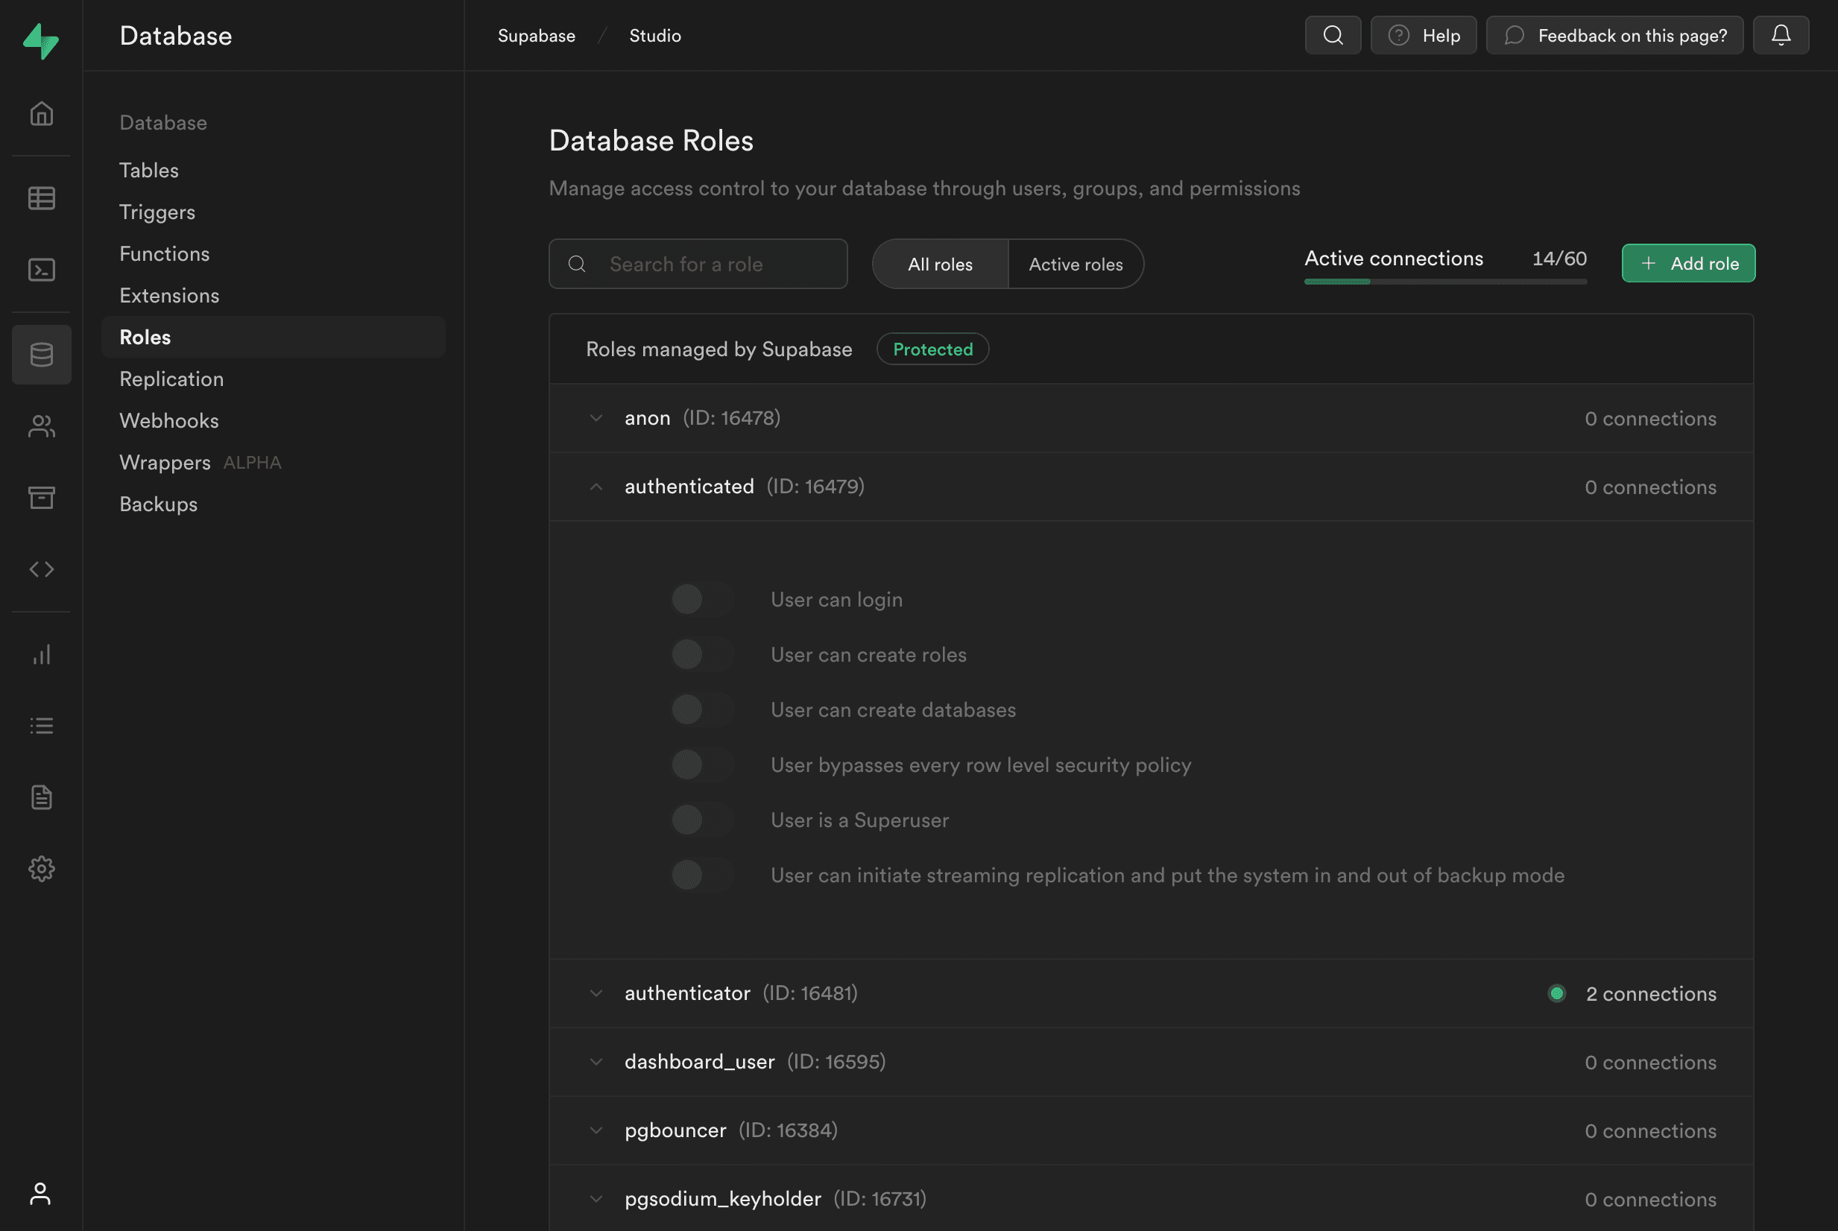Click the notifications bell icon
The image size is (1838, 1231).
click(1781, 35)
